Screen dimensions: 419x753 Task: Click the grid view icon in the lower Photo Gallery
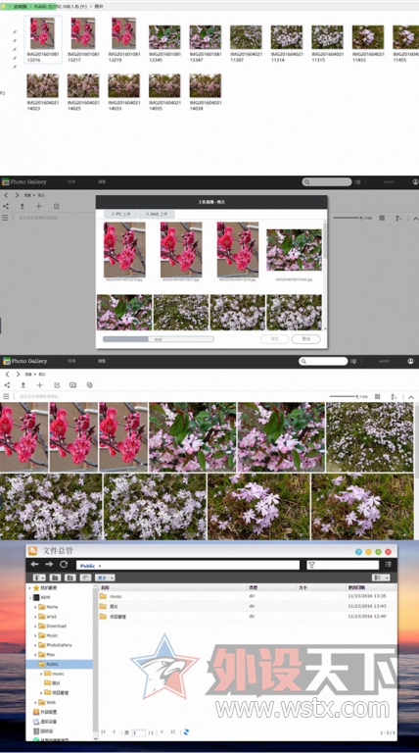(x=377, y=397)
